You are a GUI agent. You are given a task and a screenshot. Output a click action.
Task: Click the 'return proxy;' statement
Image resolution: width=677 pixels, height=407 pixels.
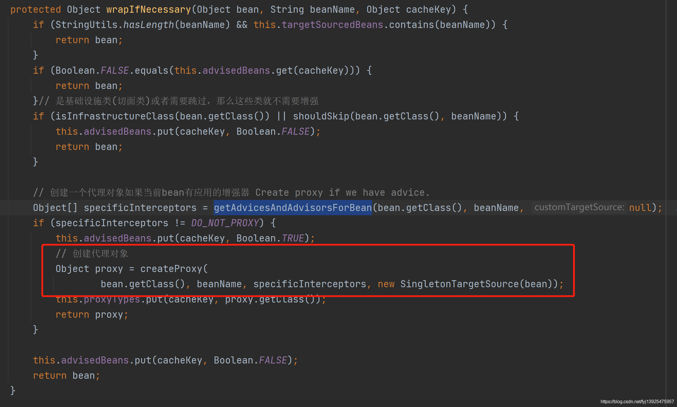(92, 315)
